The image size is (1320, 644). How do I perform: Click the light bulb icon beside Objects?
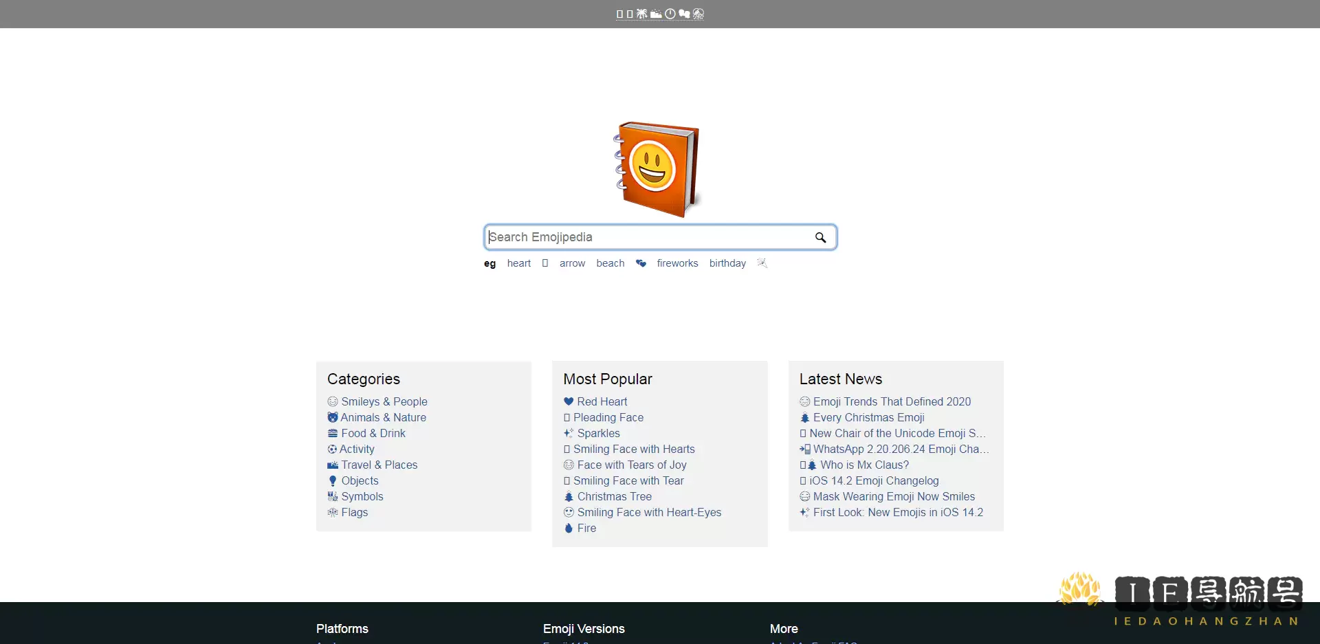[x=333, y=481]
